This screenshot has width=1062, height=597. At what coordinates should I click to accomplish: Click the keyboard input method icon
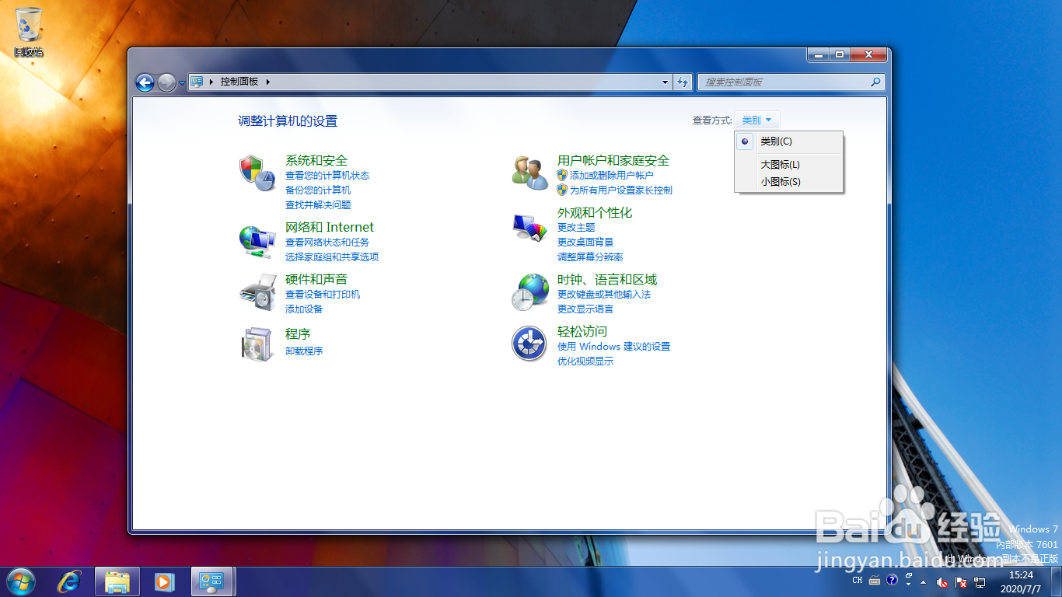point(875,580)
